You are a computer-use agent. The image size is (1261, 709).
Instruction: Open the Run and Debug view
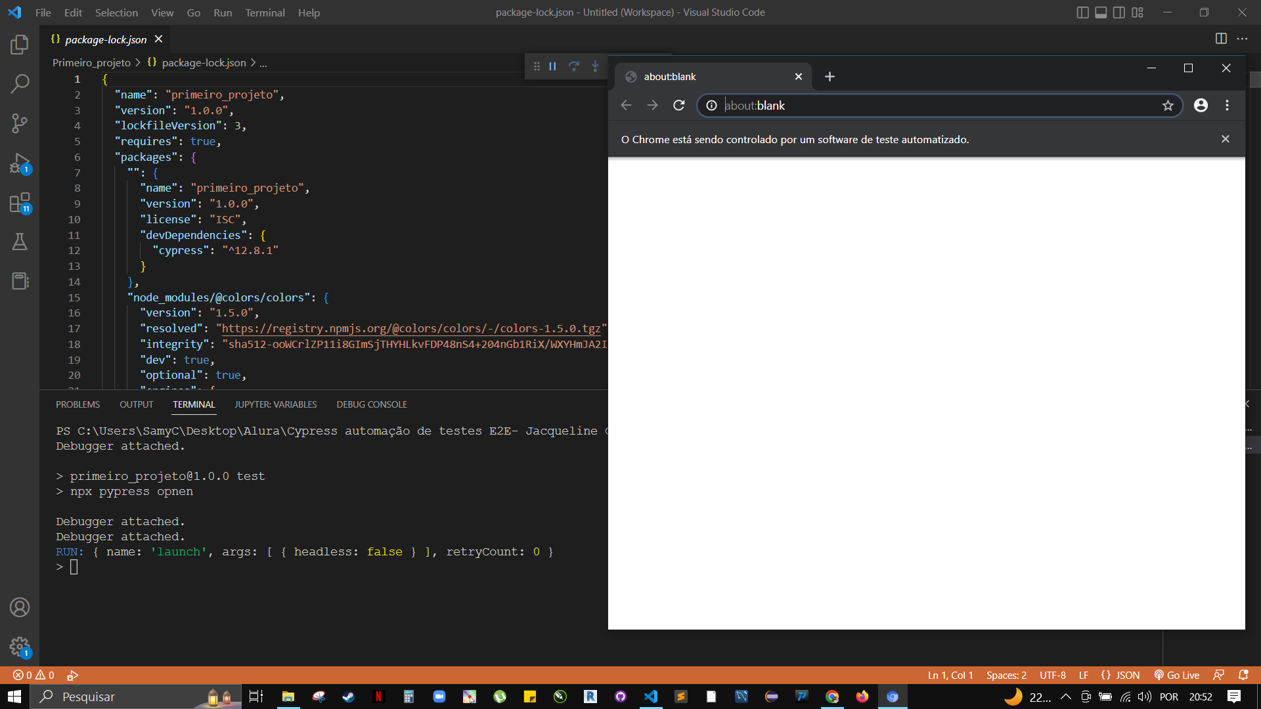[x=20, y=163]
